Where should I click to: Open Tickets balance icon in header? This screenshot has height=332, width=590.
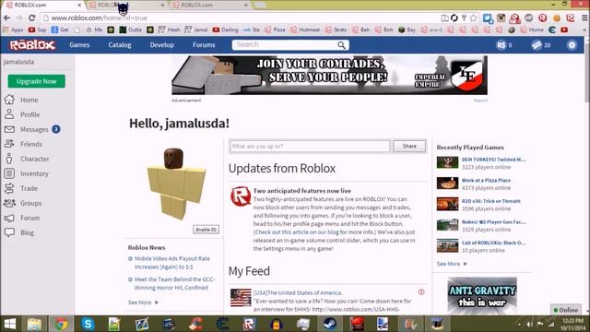(x=537, y=45)
